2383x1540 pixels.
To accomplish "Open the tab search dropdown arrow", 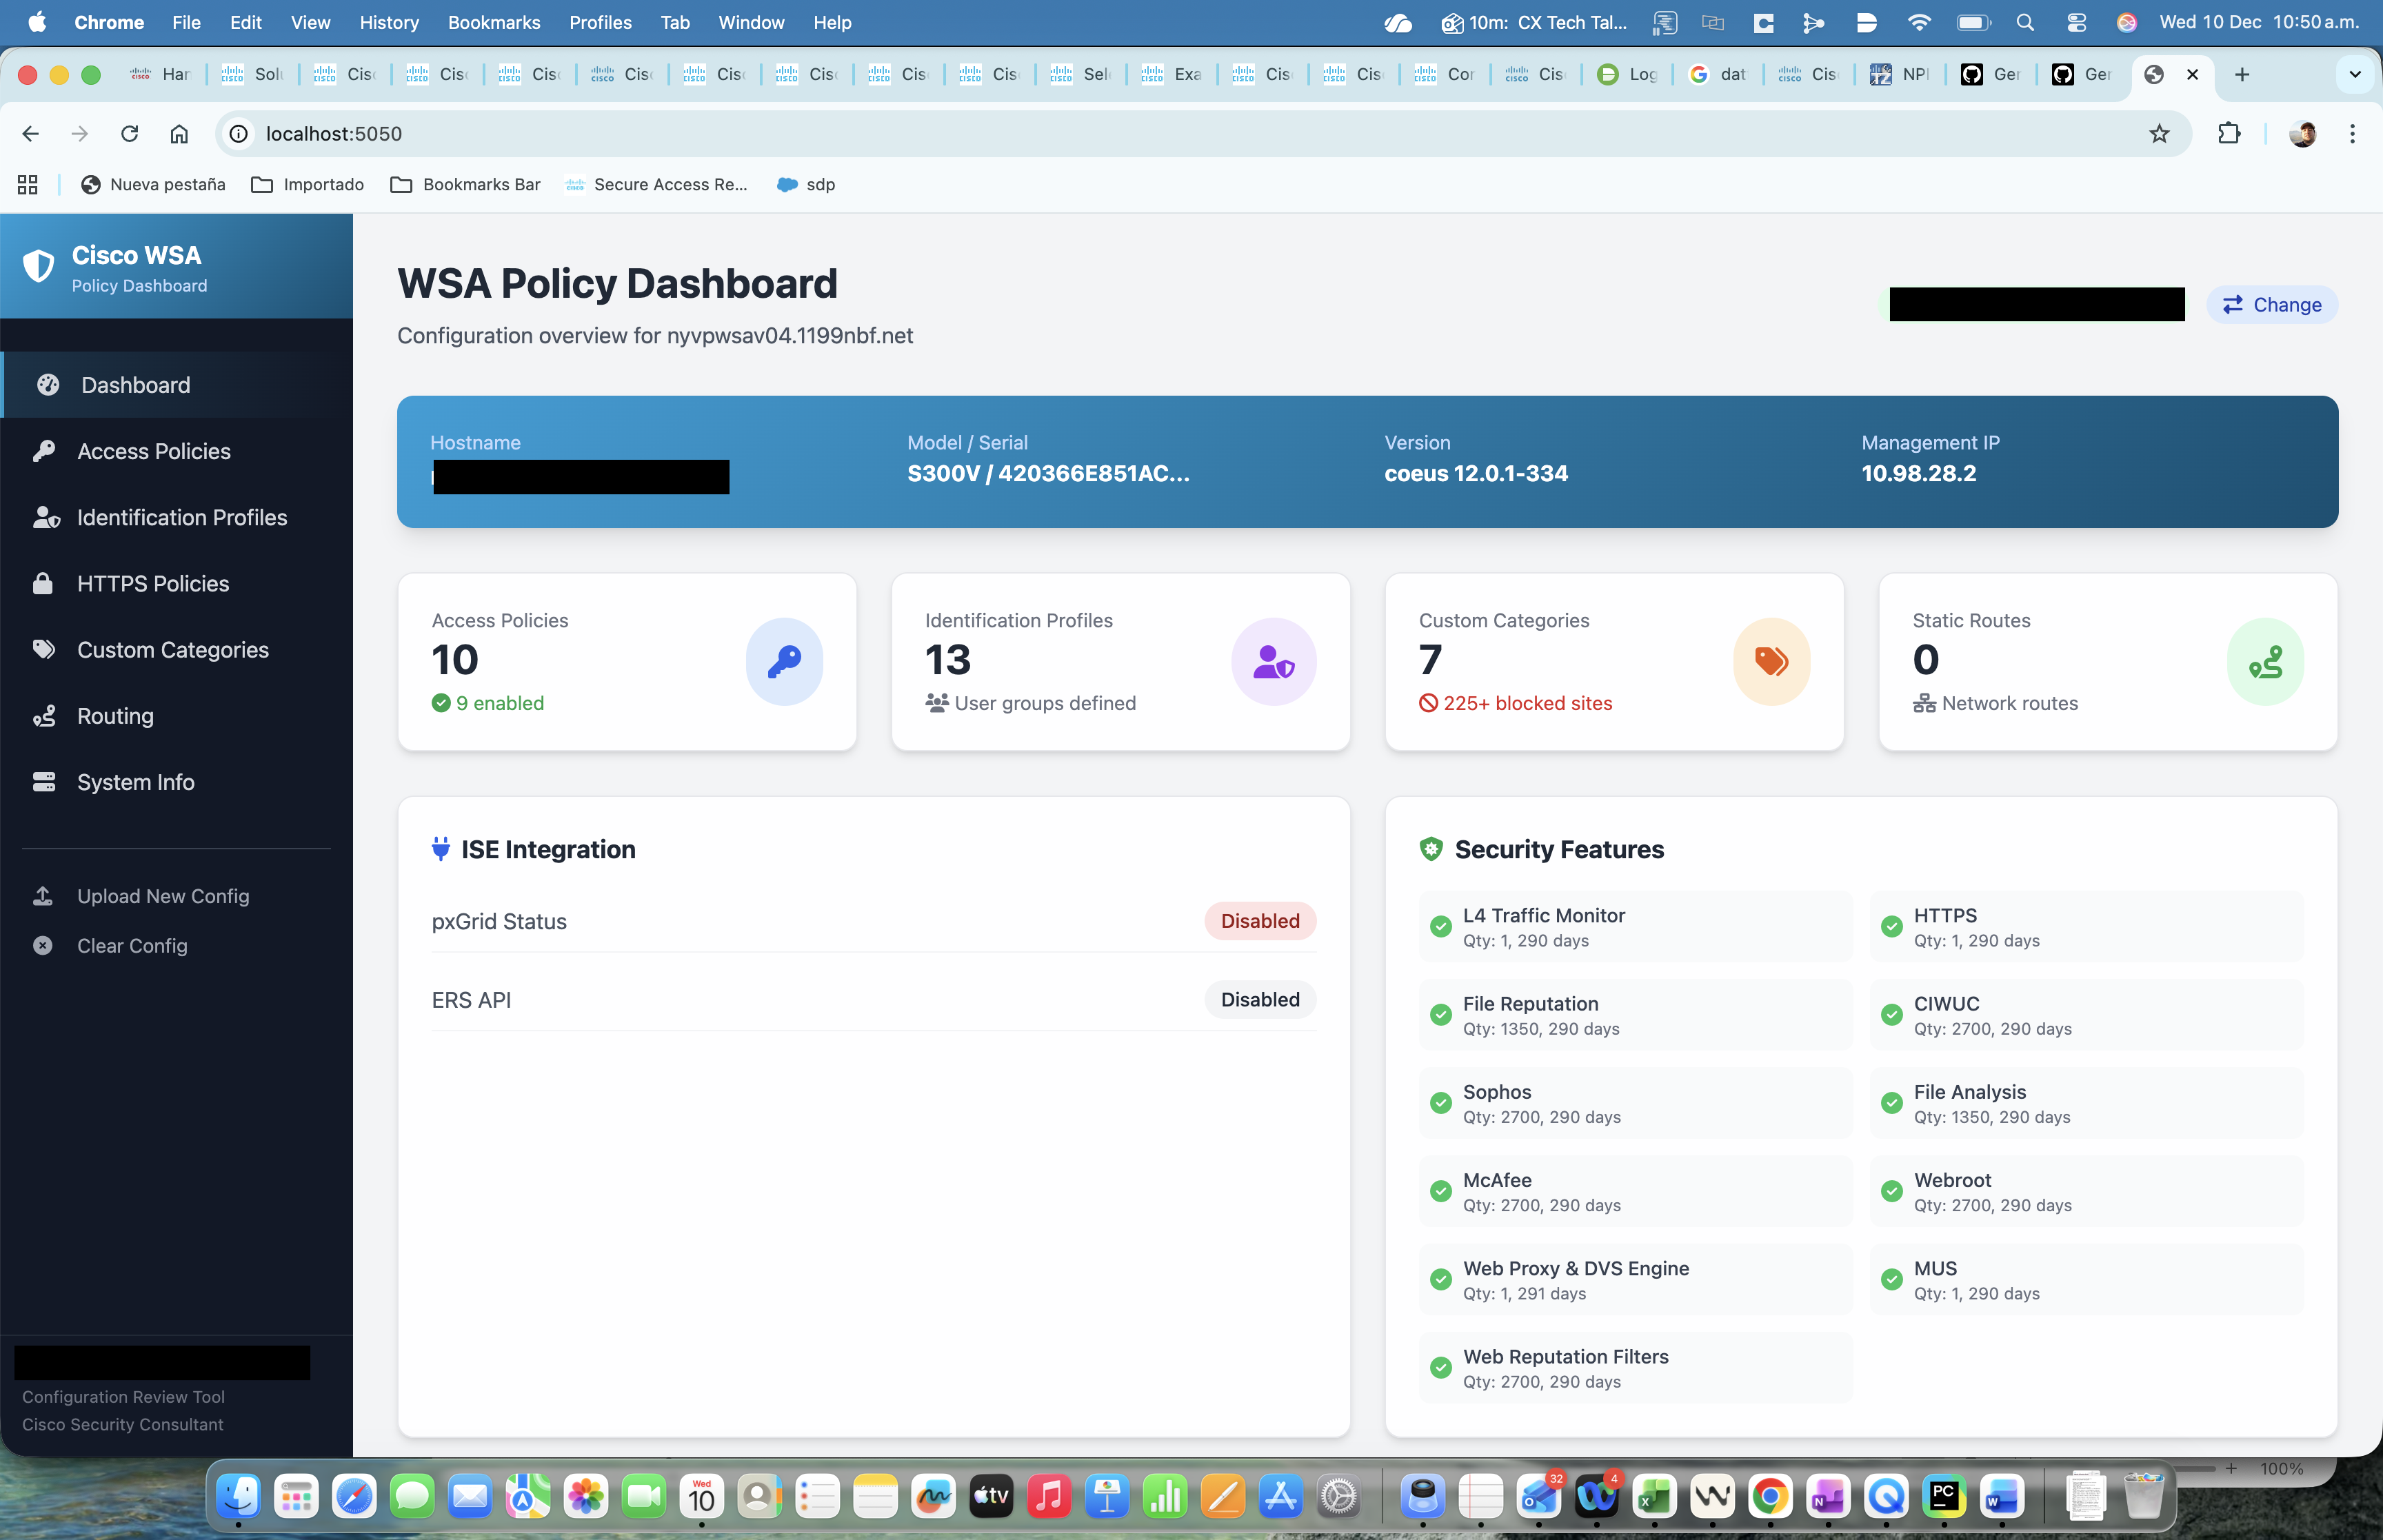I will pyautogui.click(x=2354, y=74).
